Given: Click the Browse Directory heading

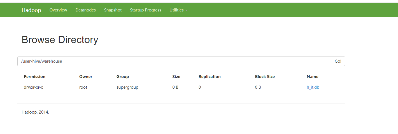Looking at the screenshot, I should 60,40.
